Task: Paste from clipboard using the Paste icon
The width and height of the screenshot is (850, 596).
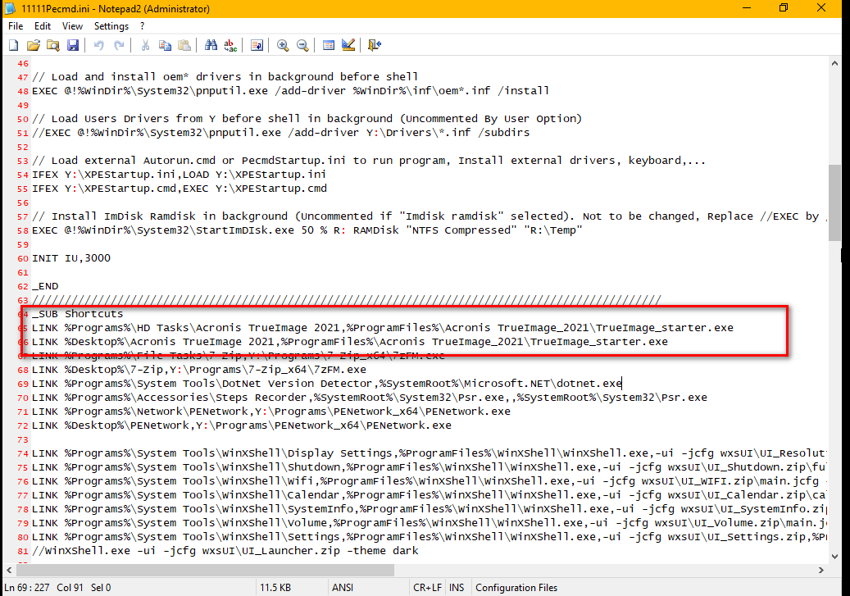Action: point(184,46)
